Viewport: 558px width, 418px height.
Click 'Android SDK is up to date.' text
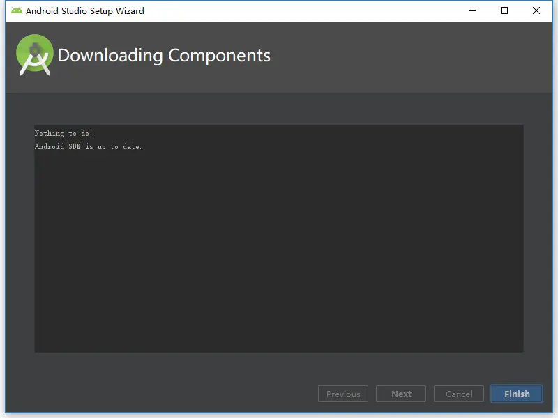(88, 146)
